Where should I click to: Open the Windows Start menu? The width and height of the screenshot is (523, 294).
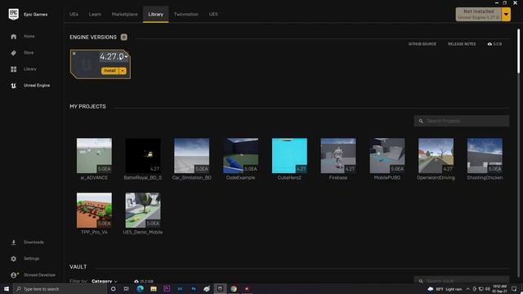(7, 288)
